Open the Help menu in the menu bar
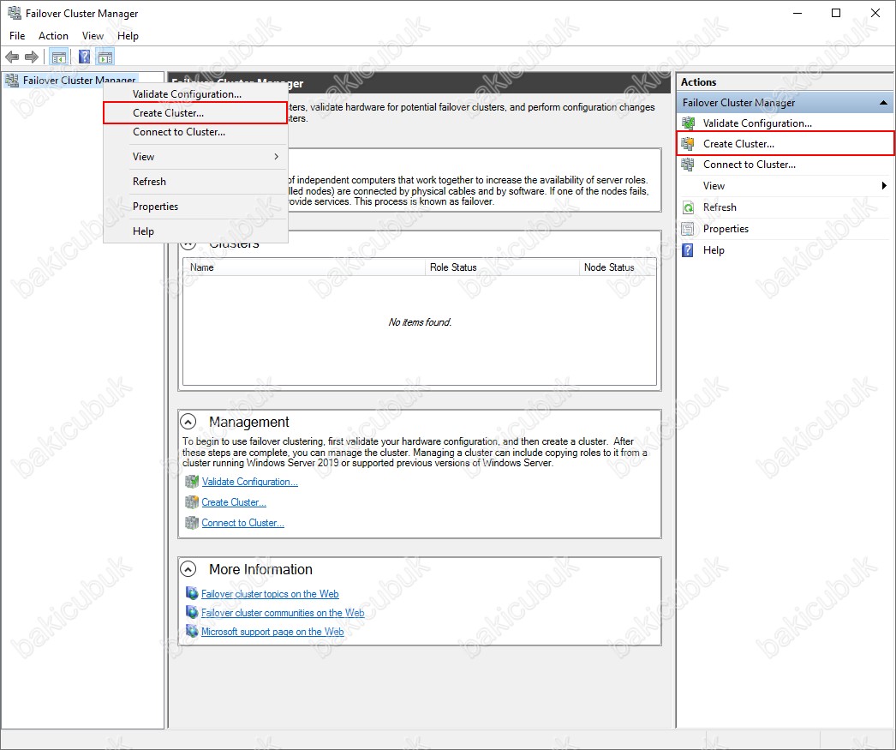896x750 pixels. (x=128, y=35)
